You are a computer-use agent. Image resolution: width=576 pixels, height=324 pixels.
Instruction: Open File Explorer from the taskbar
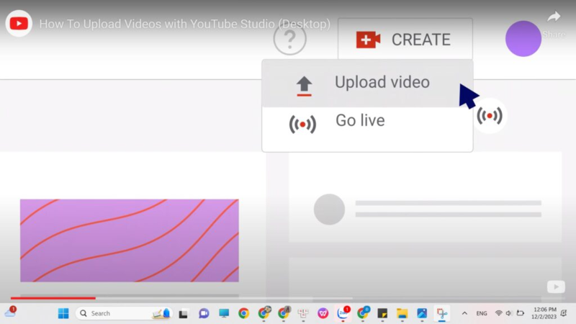tap(402, 313)
